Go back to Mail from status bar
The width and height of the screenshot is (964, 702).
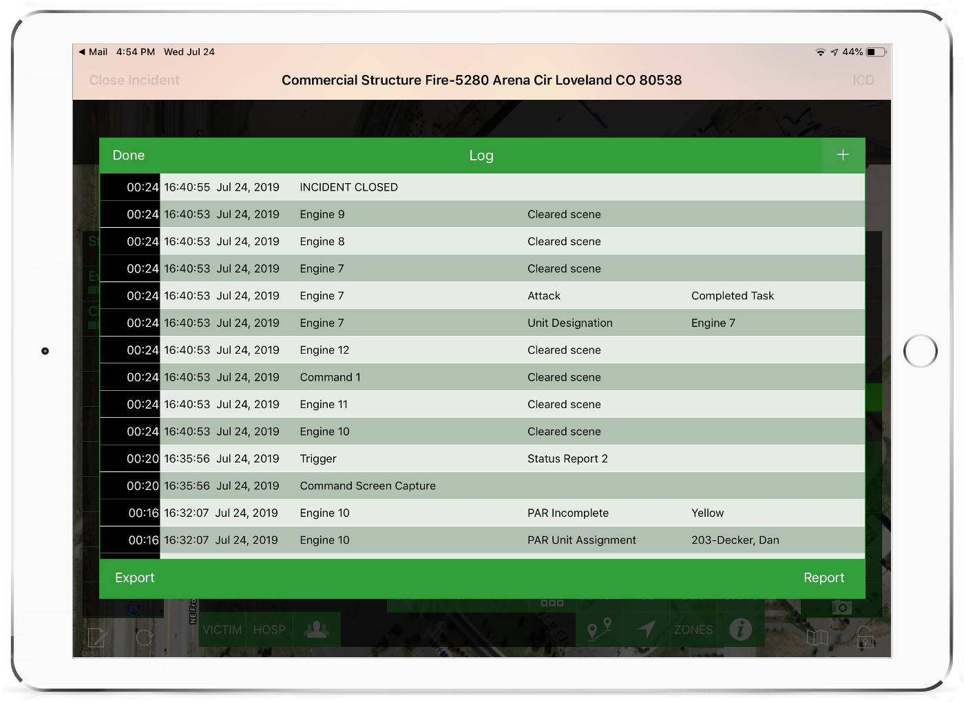(93, 52)
